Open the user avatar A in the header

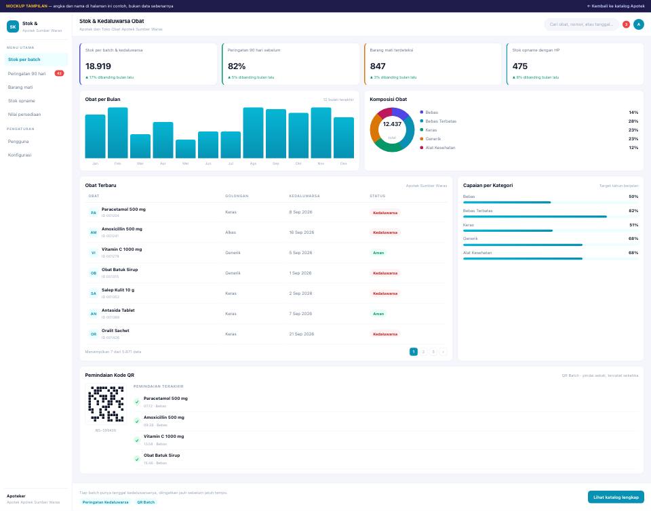click(x=639, y=24)
